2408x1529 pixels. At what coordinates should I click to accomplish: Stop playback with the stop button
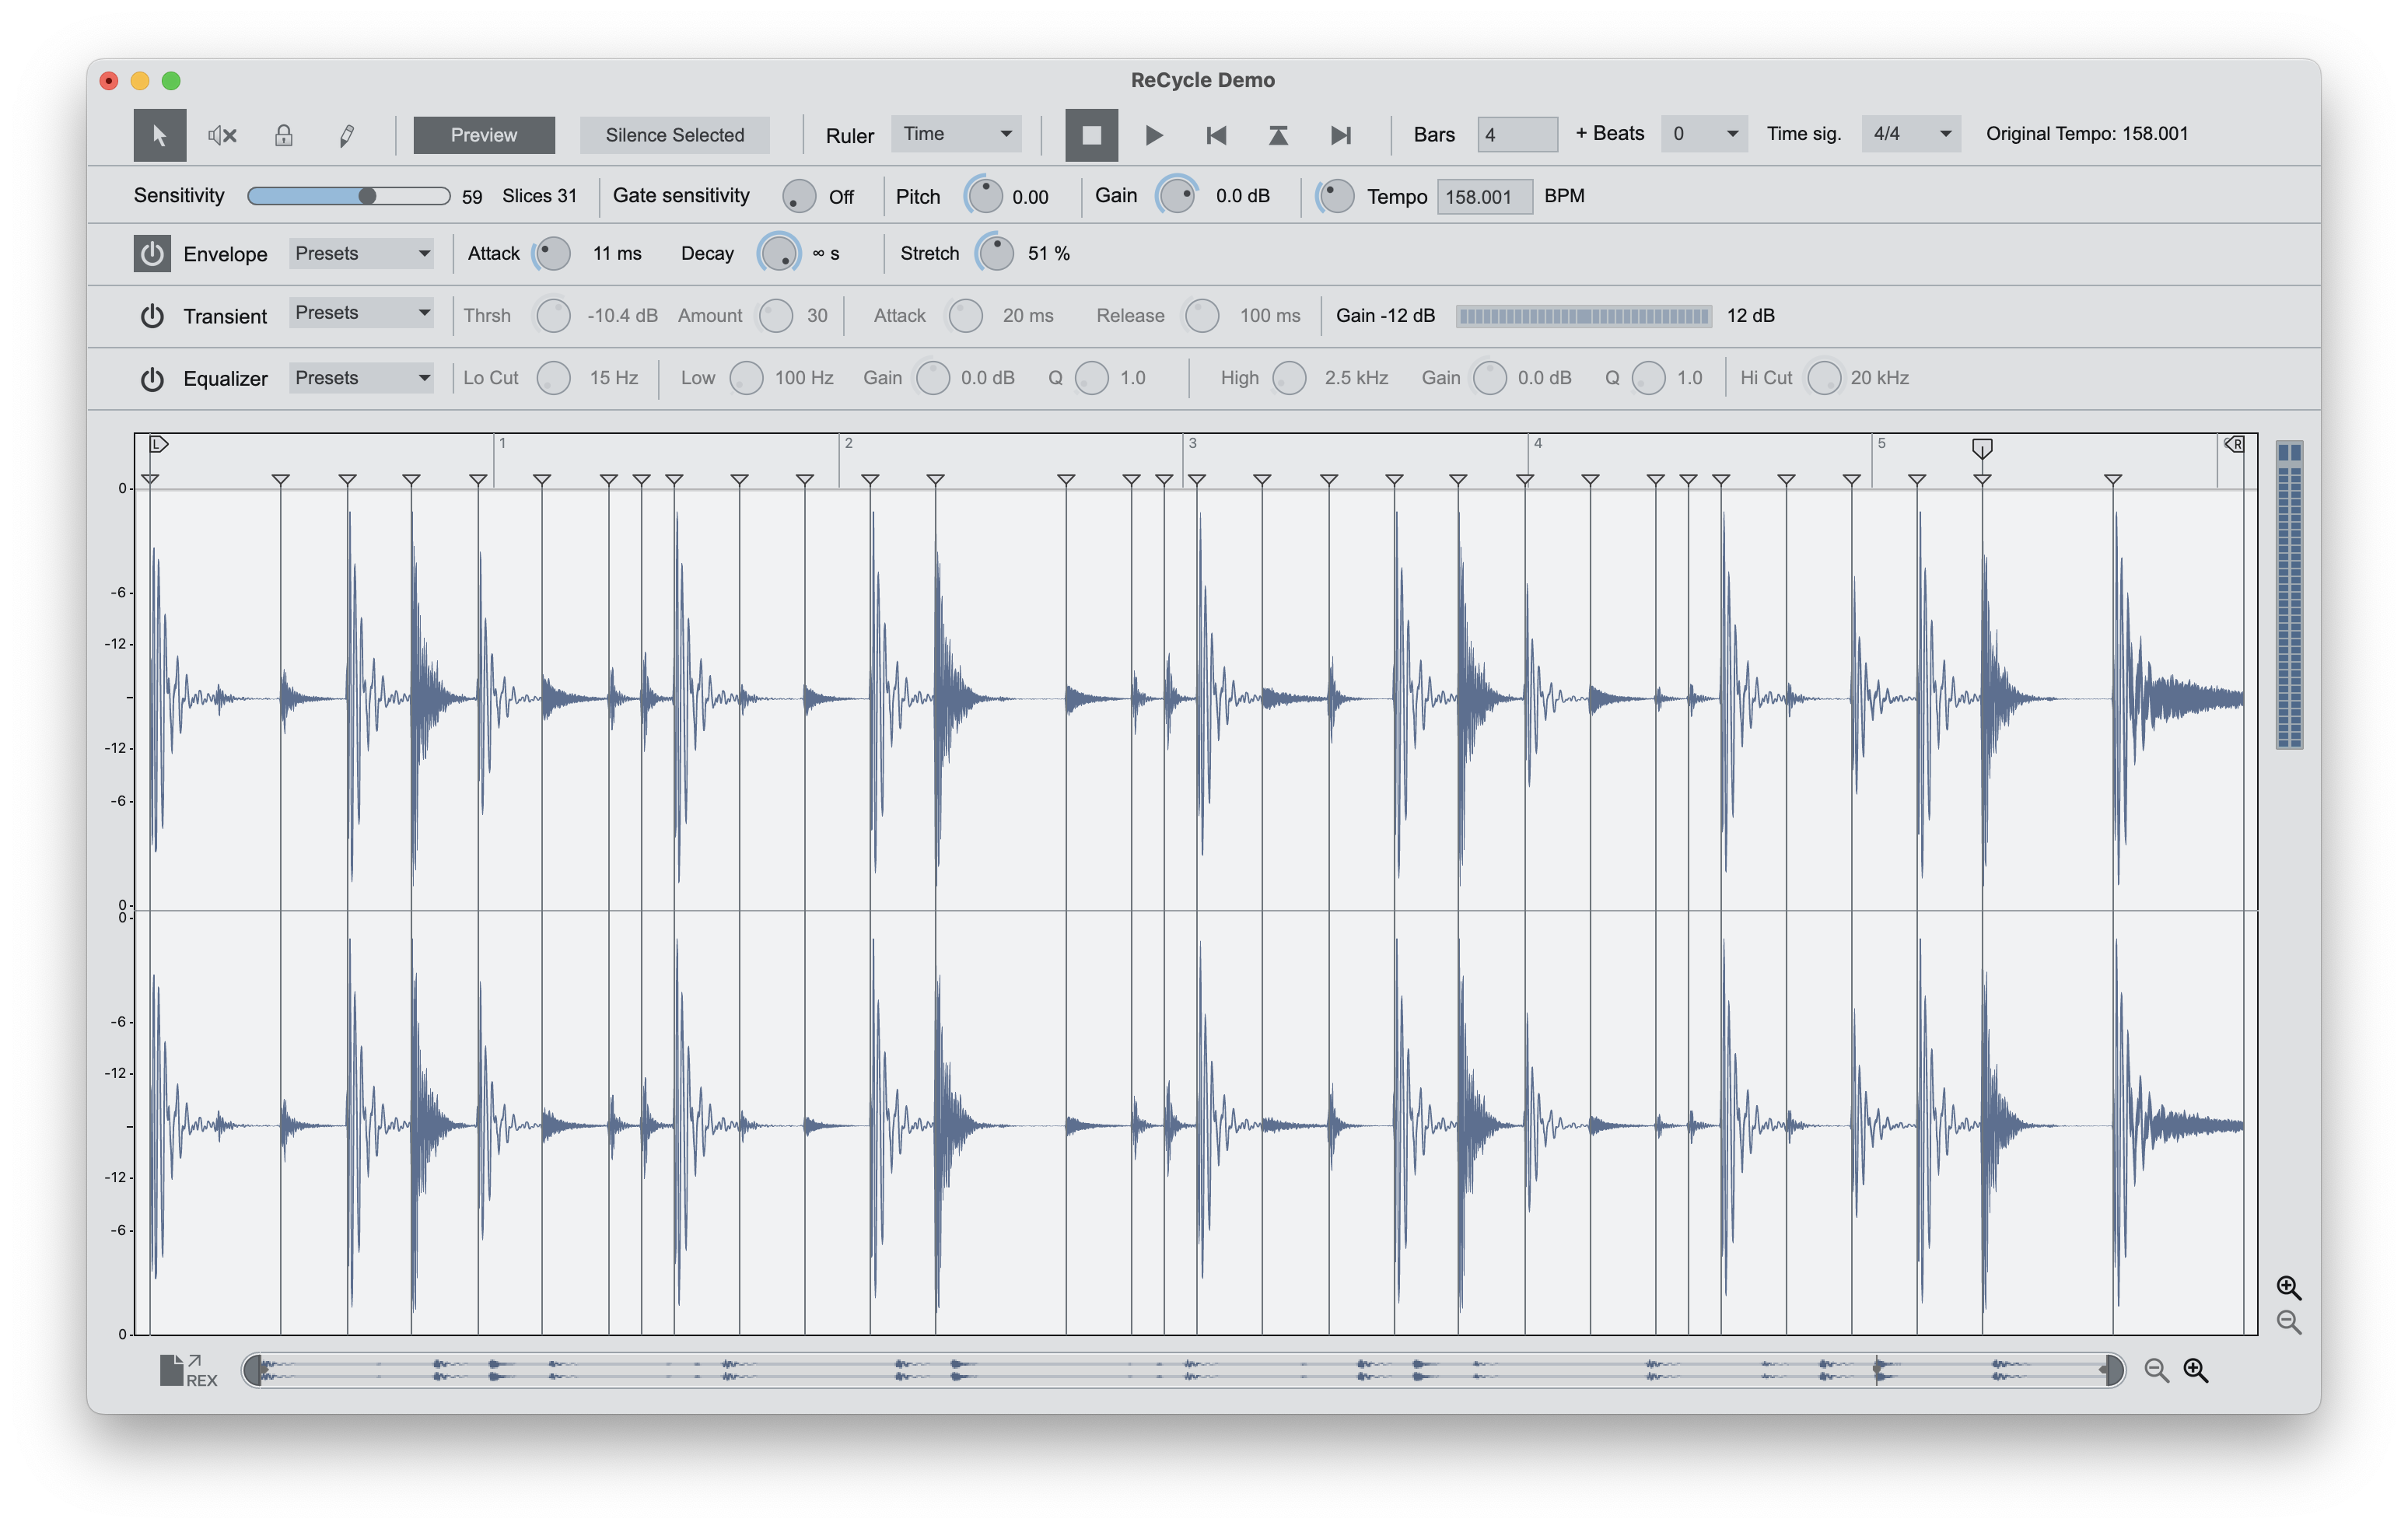click(x=1091, y=135)
